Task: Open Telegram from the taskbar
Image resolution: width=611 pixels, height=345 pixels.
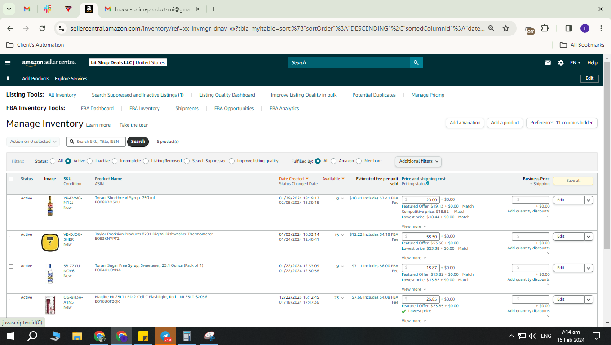Action: (166, 336)
